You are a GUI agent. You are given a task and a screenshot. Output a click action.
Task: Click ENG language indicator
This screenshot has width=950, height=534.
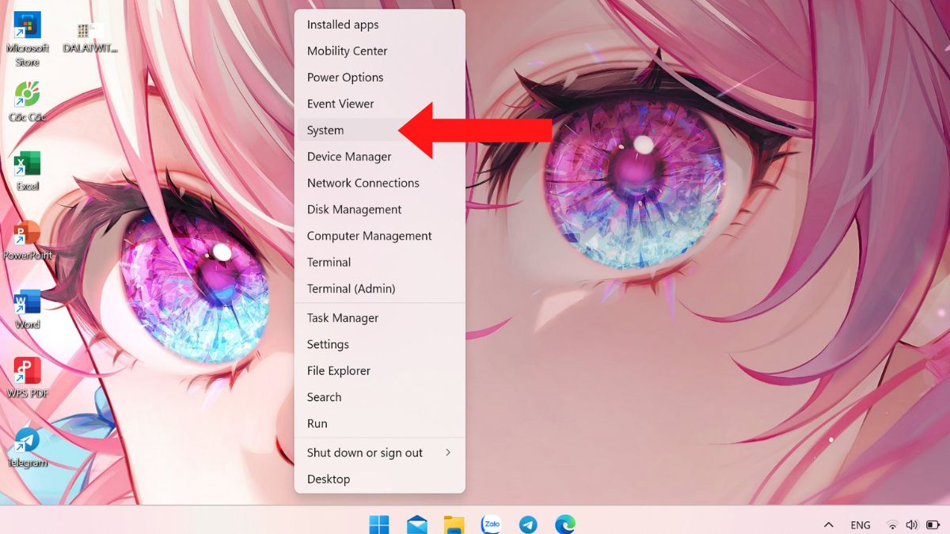(x=861, y=525)
